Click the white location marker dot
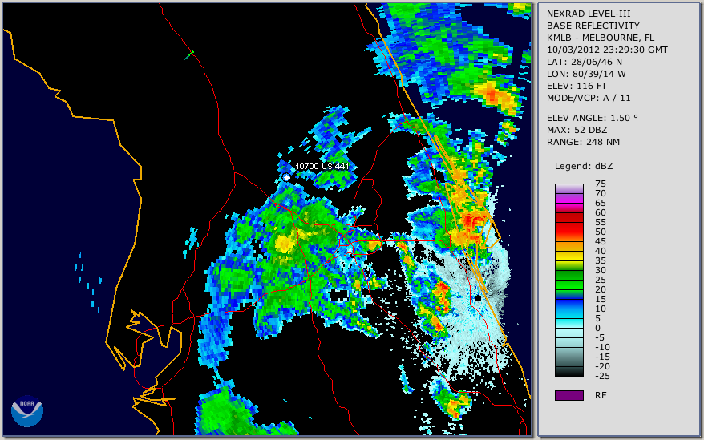The image size is (704, 440). 286,178
